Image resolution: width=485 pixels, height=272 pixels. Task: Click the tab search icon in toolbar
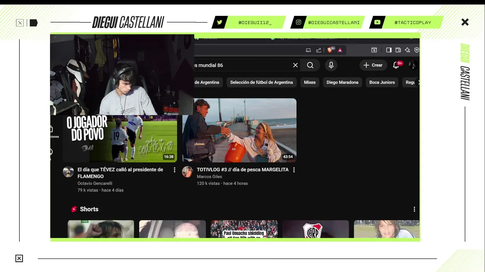click(x=374, y=50)
